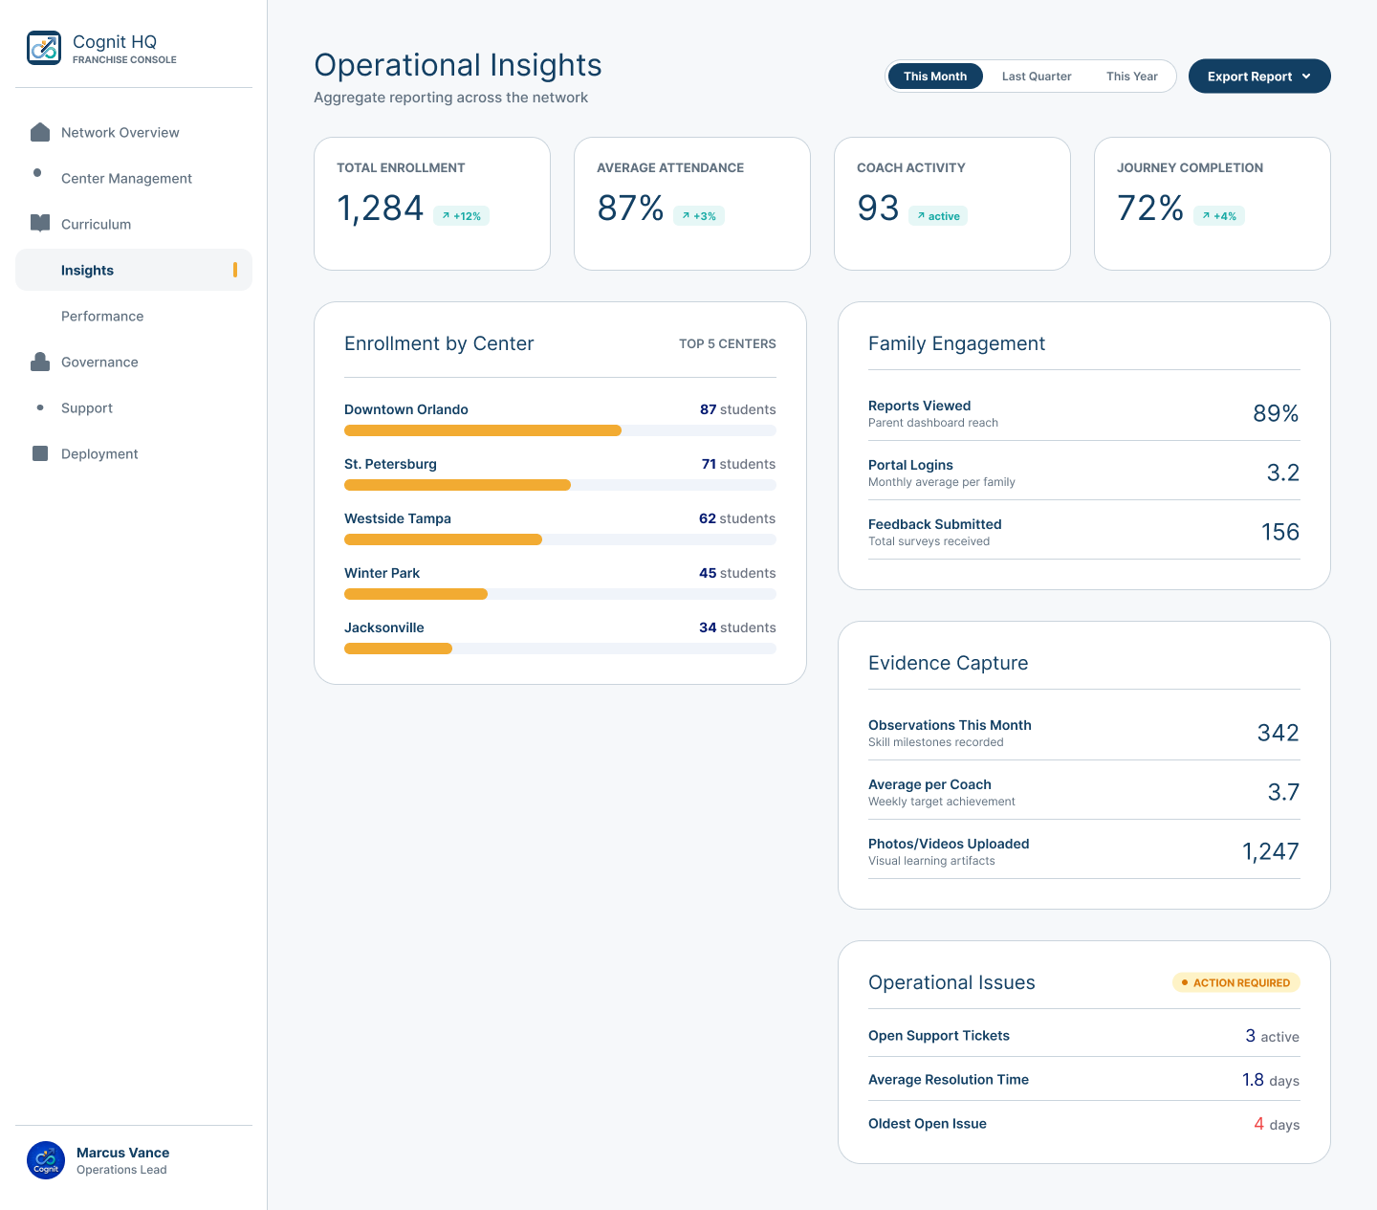Screen dimensions: 1377x1210
Task: Click the active coach status badge
Action: pos(938,216)
